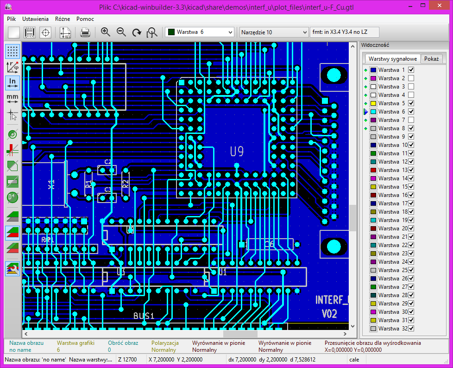Viewport: 453px width, 368px height.
Task: Open the Narzędzie 10 tool dropdown
Action: (x=304, y=32)
